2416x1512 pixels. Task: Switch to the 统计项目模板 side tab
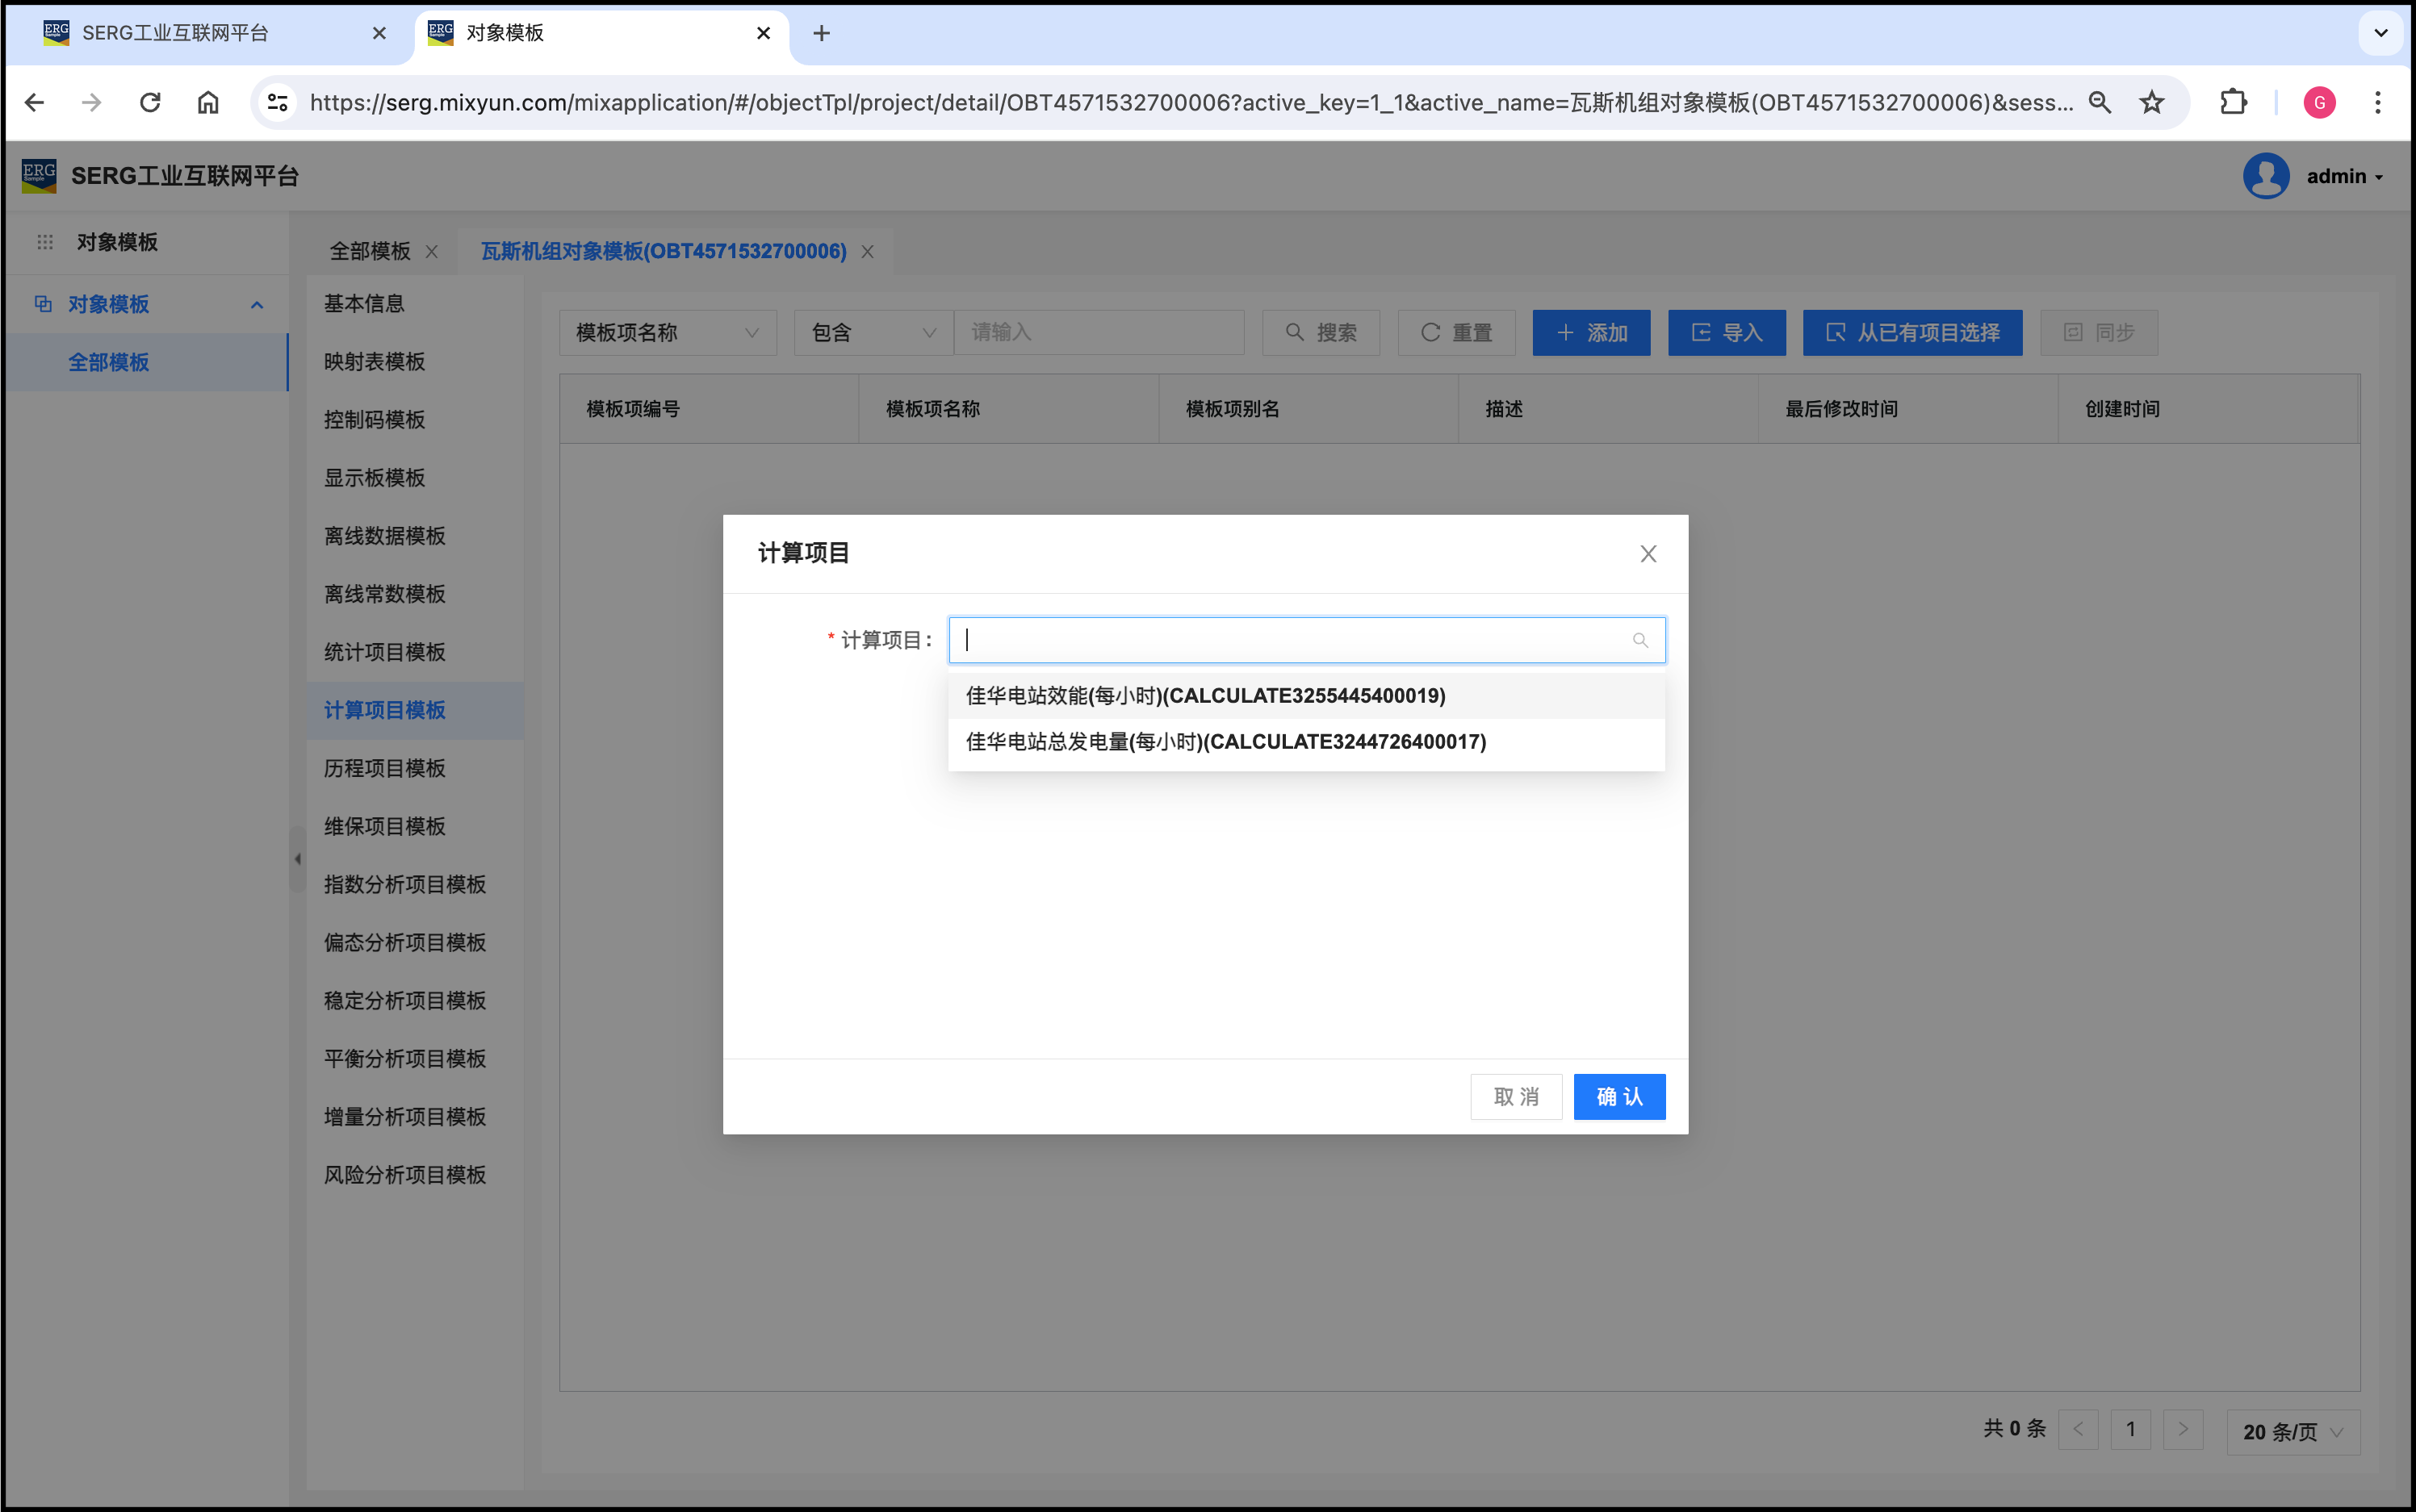(x=384, y=652)
